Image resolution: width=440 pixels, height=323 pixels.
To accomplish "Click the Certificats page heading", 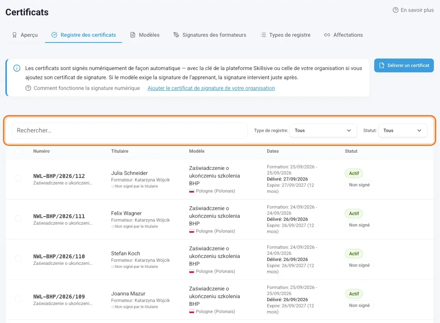I will [27, 12].
